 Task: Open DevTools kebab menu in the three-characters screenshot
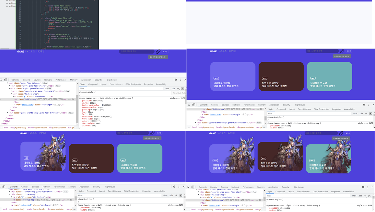click(368, 187)
